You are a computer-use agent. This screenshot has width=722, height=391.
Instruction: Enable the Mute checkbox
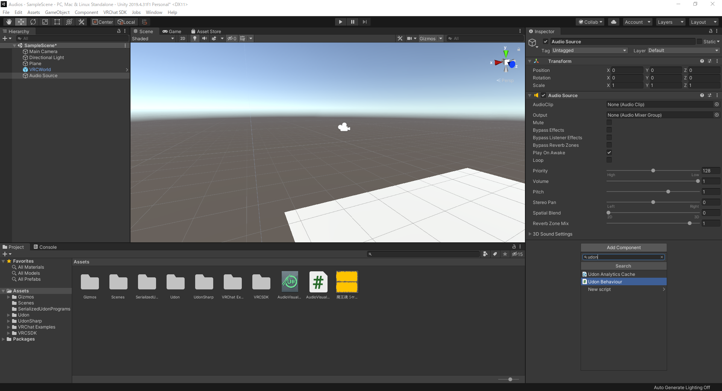[609, 123]
